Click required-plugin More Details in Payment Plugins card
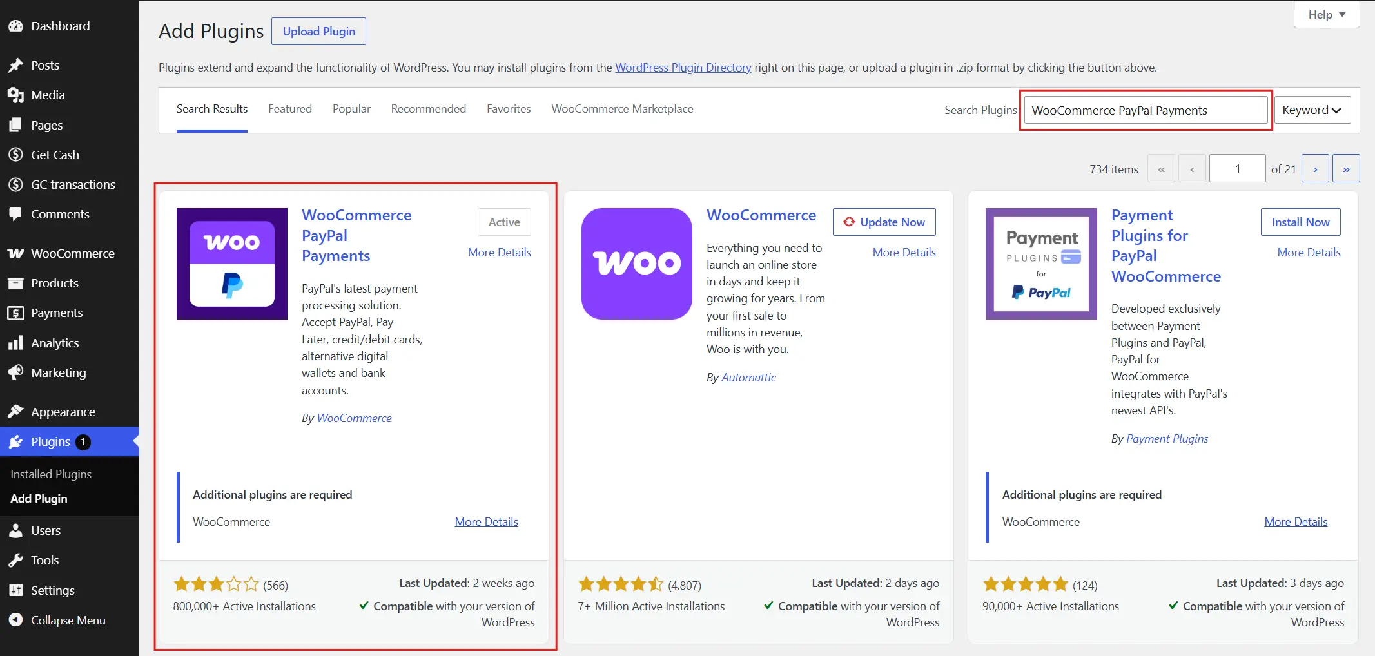The height and width of the screenshot is (656, 1375). (1296, 522)
